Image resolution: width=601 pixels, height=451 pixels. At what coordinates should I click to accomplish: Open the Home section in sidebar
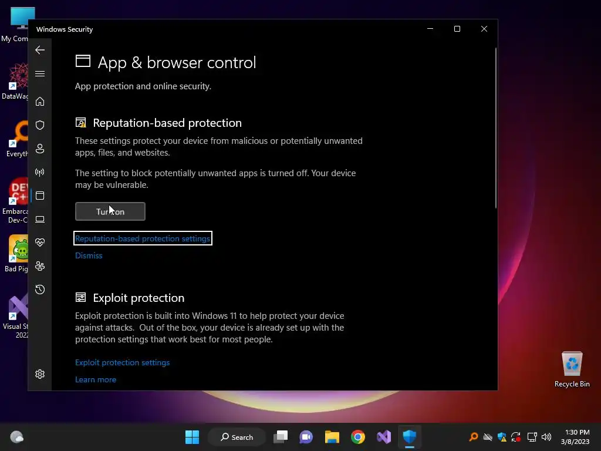(40, 102)
